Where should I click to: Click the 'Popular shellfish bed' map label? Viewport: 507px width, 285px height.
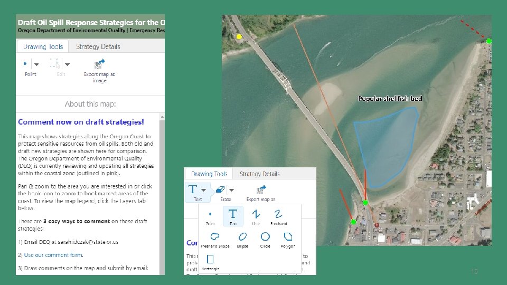[x=390, y=99]
